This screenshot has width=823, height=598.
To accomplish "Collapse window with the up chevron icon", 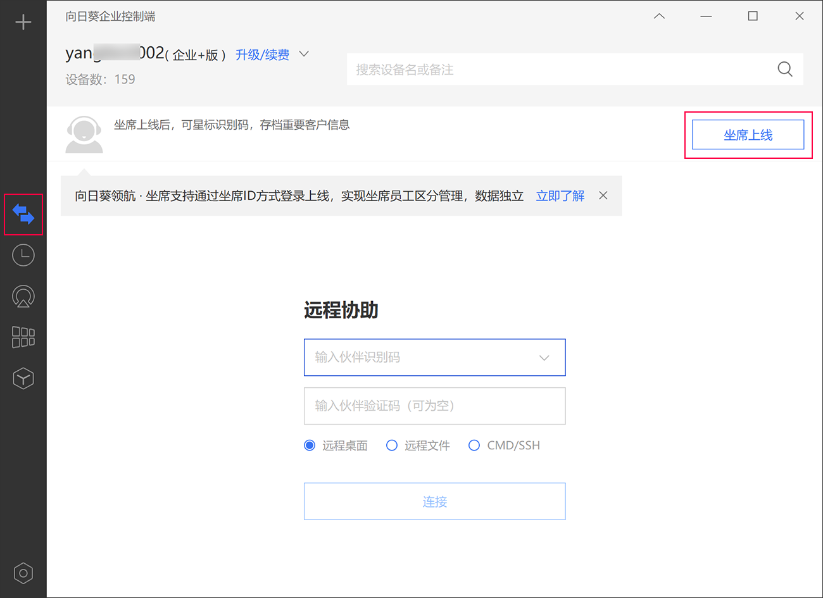I will pyautogui.click(x=659, y=16).
